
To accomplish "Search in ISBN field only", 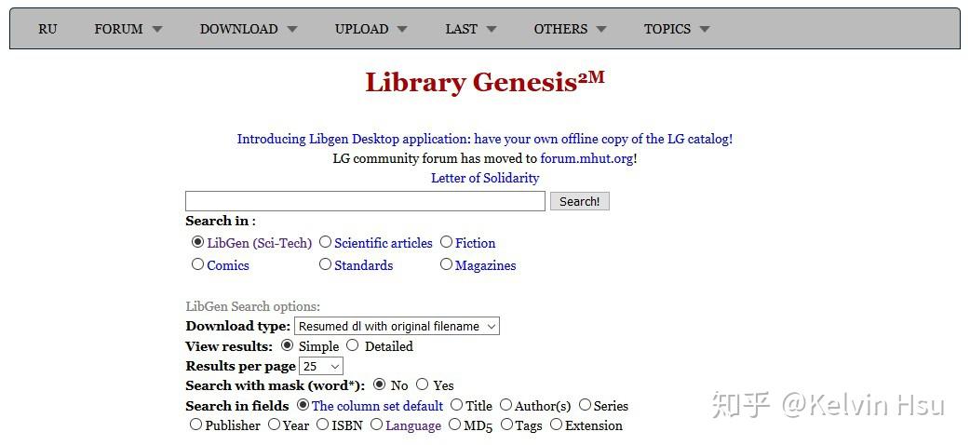I will point(322,425).
